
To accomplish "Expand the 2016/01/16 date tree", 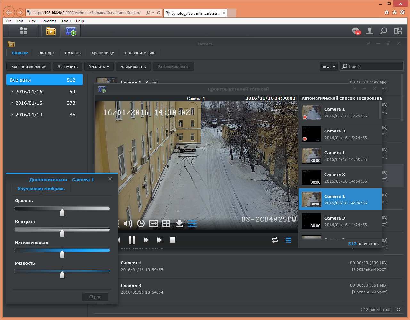I will (x=12, y=92).
